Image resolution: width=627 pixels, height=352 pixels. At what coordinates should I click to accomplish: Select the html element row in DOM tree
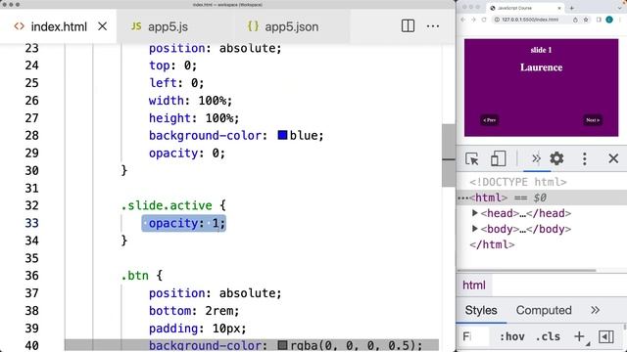pos(542,198)
